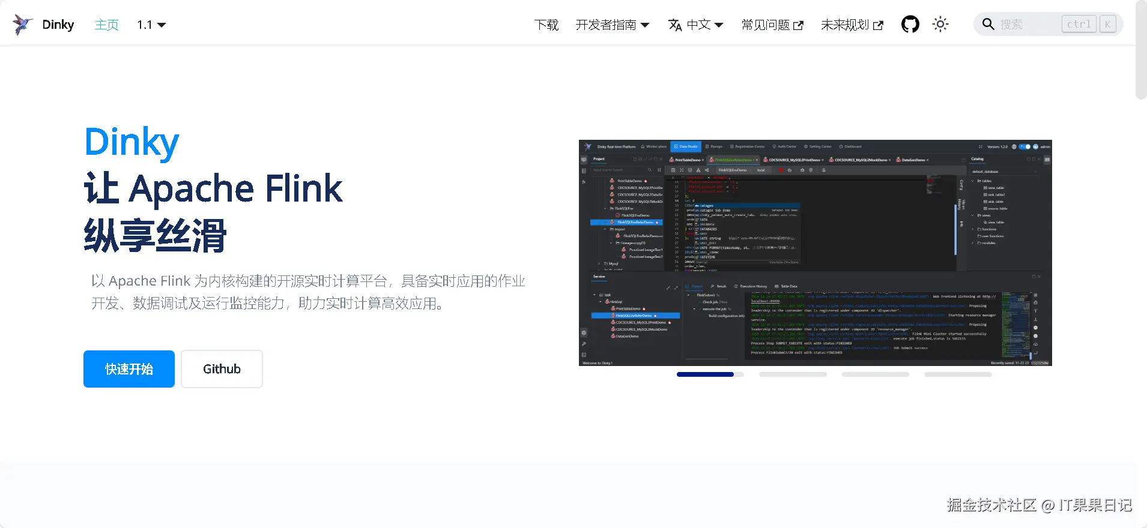The width and height of the screenshot is (1147, 528).
Task: Click the Github button
Action: (x=222, y=369)
